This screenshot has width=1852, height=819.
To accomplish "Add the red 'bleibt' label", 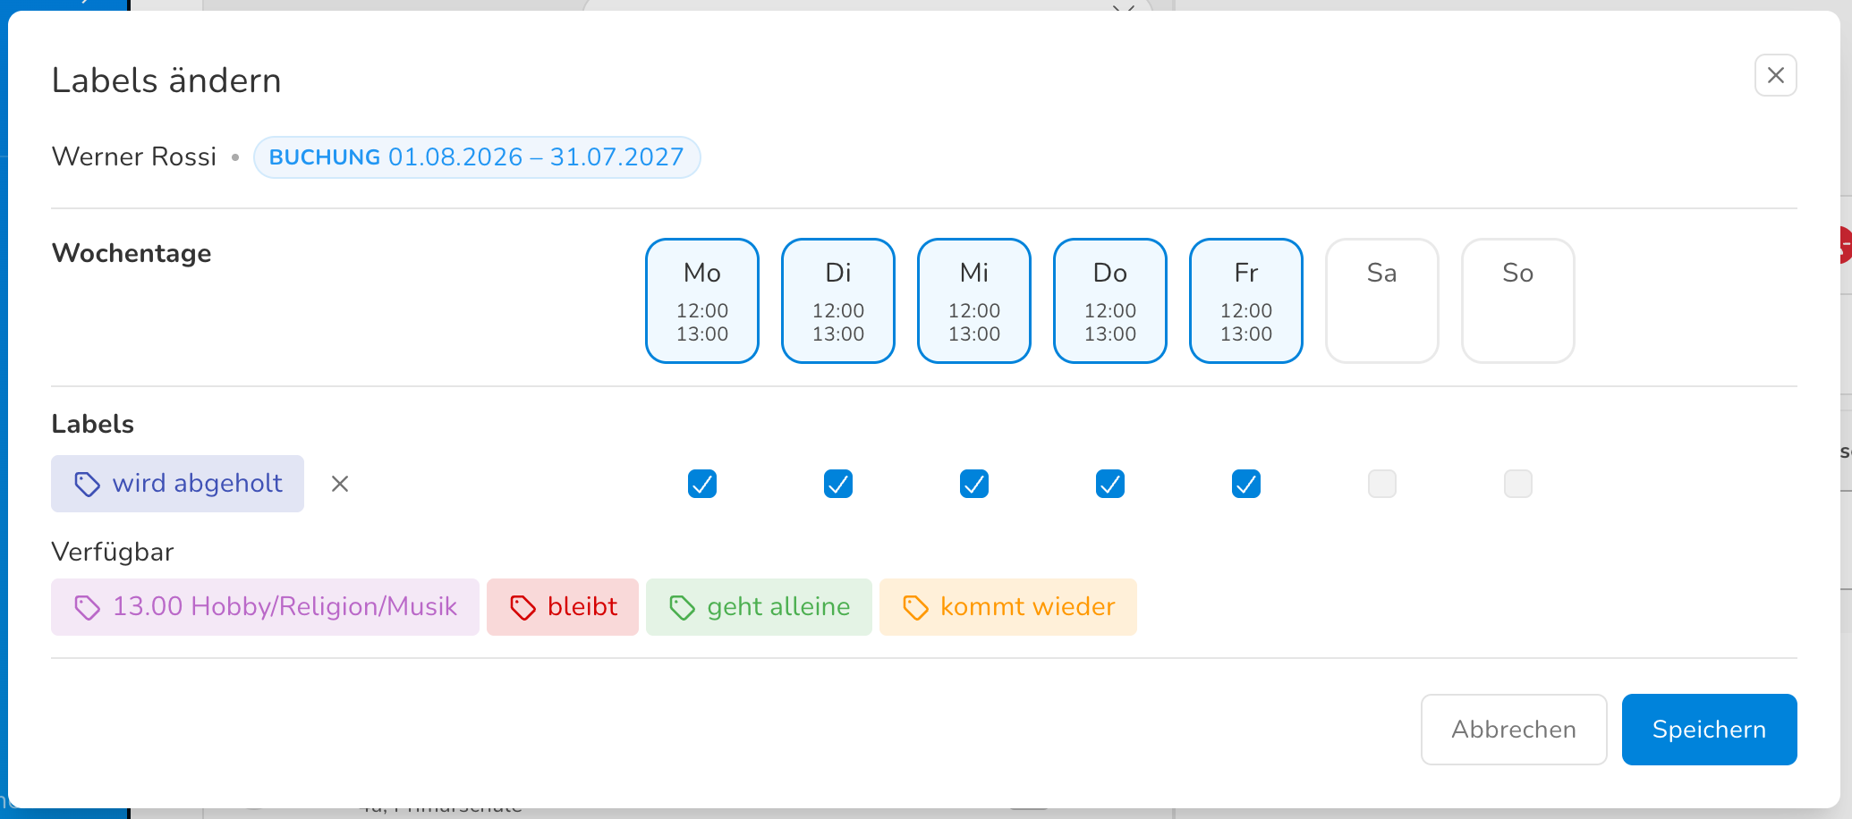I will (x=563, y=607).
